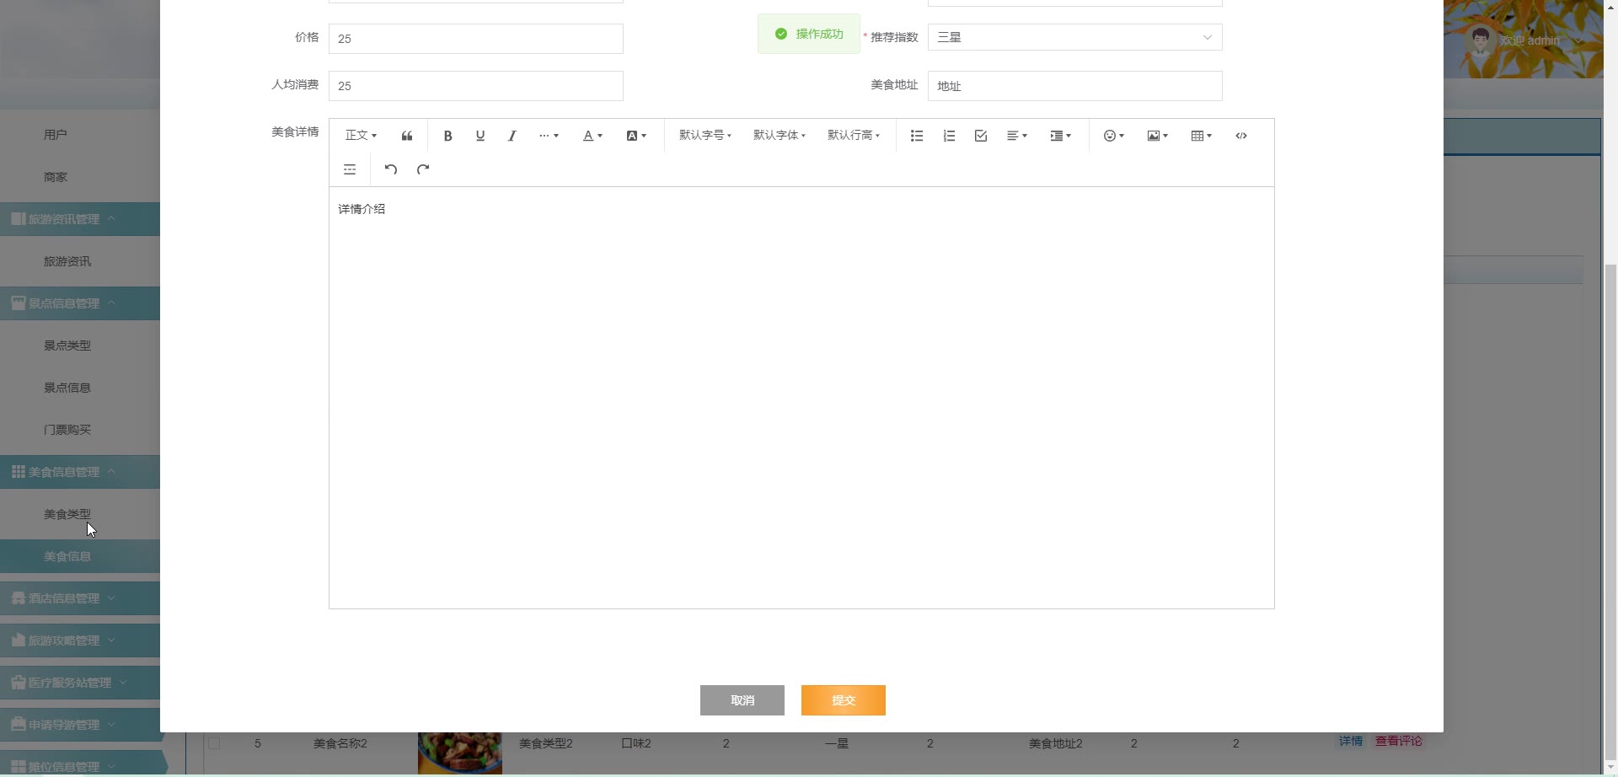The width and height of the screenshot is (1618, 777).
Task: Click the 查看评论 link in the 美食名称2 row
Action: click(x=1399, y=741)
